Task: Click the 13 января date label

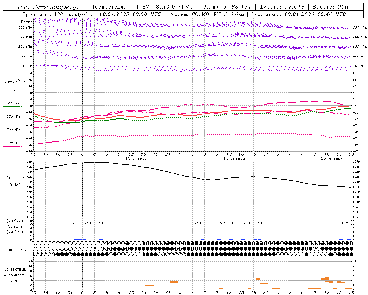Action: (x=136, y=158)
